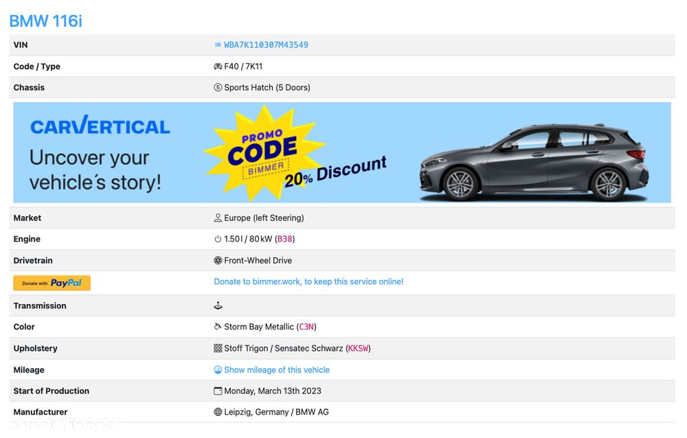Screen dimensions: 687x438
Task: Click the barcode icon before the VIN
Action: (218, 45)
